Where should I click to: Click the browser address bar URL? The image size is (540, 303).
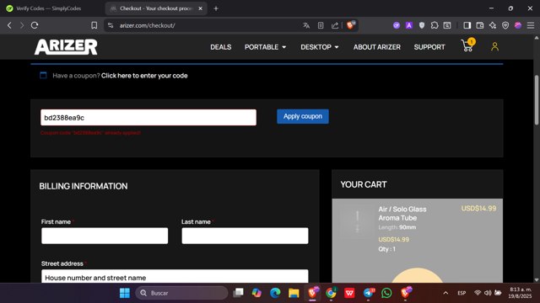coord(147,25)
